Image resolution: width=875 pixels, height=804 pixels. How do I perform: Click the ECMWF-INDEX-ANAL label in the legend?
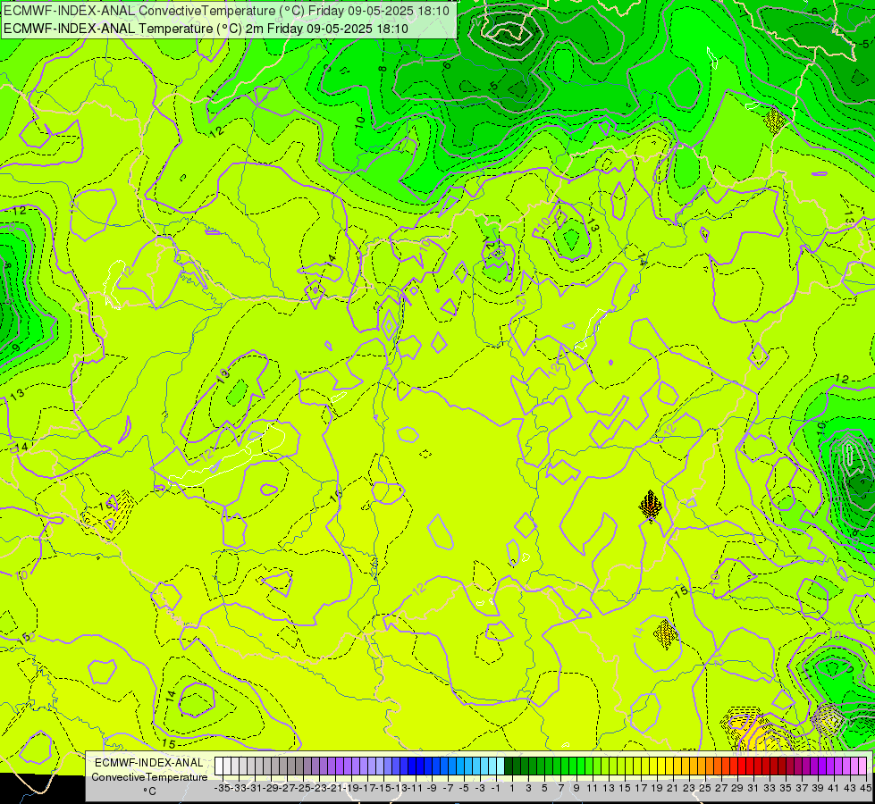click(148, 763)
